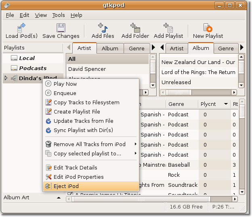Screen dimensions: 252x217
Task: Select the Unreleased album entry
Action: point(198,82)
